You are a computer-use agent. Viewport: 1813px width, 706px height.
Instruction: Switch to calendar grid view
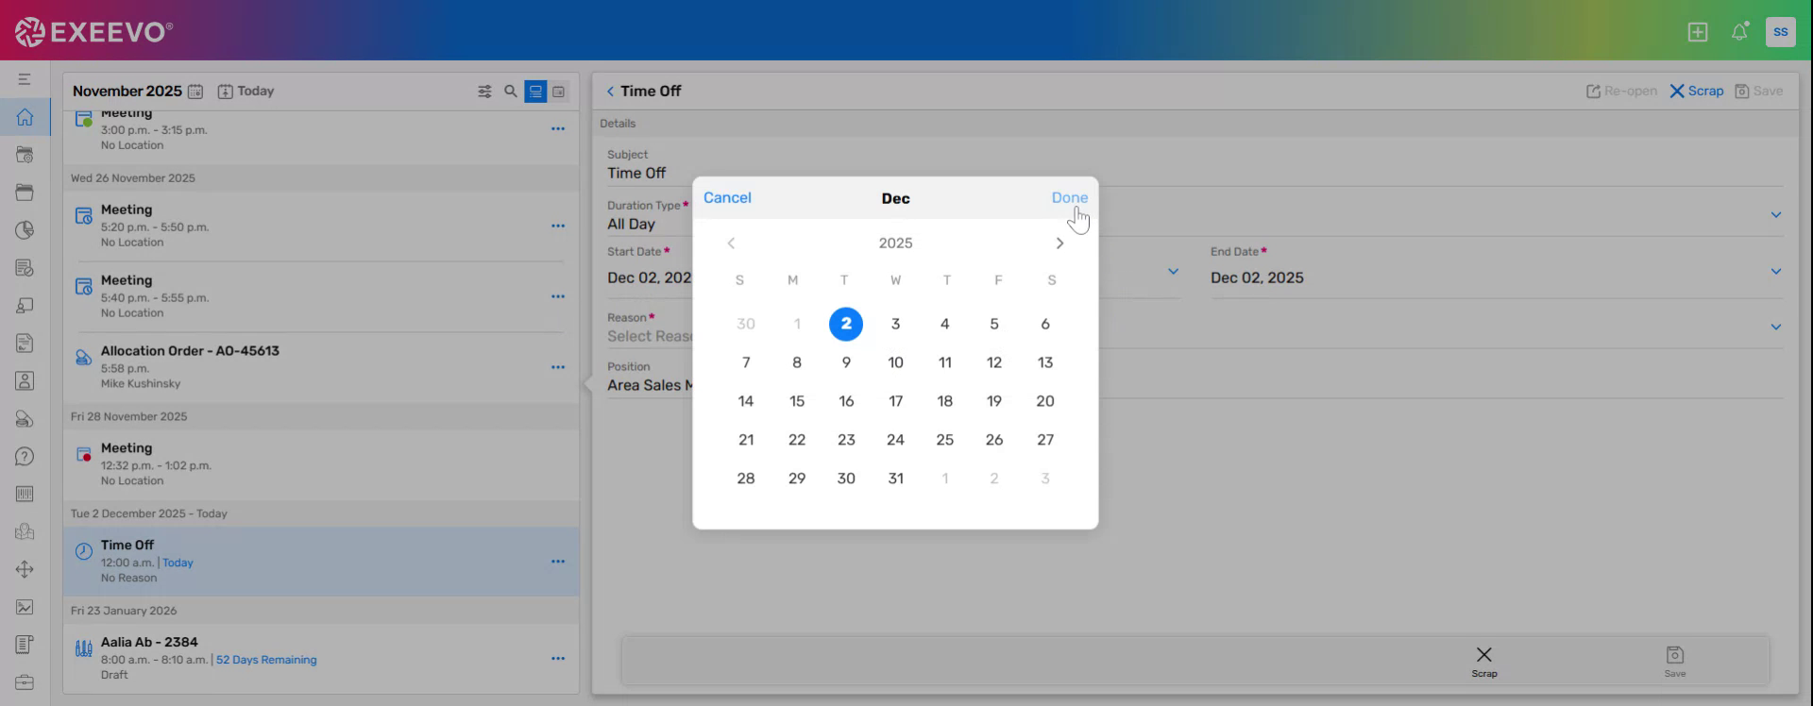coord(559,92)
